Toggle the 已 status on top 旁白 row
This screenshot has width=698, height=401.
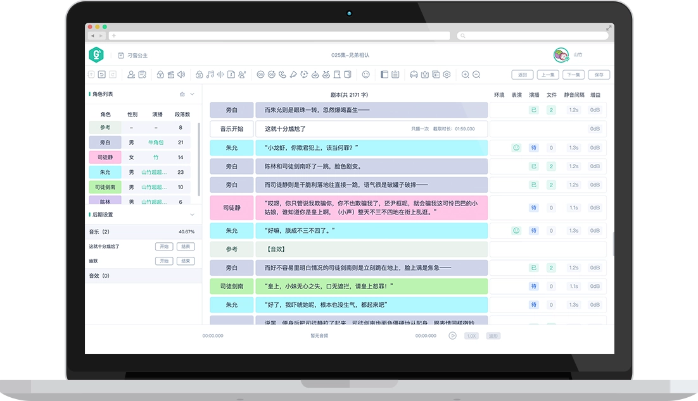tap(533, 110)
